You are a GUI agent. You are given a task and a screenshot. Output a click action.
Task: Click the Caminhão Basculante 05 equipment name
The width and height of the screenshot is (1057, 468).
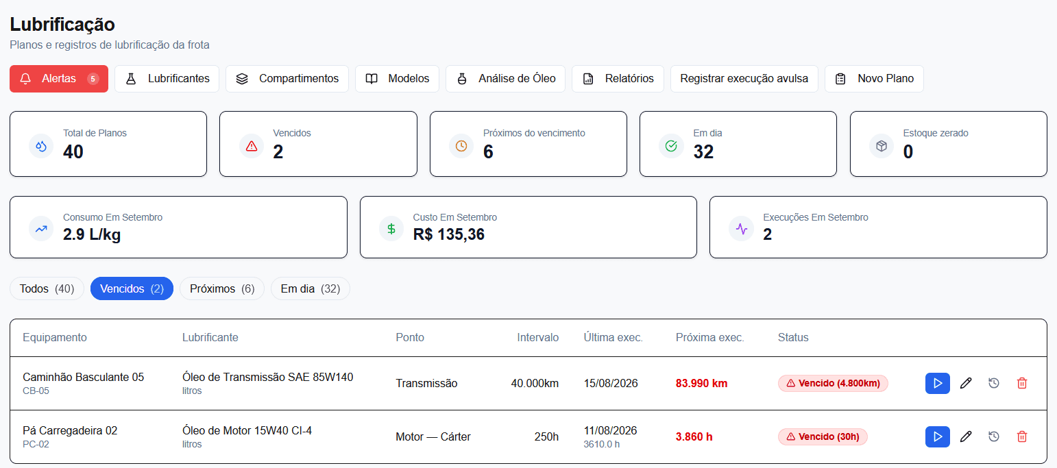[84, 377]
